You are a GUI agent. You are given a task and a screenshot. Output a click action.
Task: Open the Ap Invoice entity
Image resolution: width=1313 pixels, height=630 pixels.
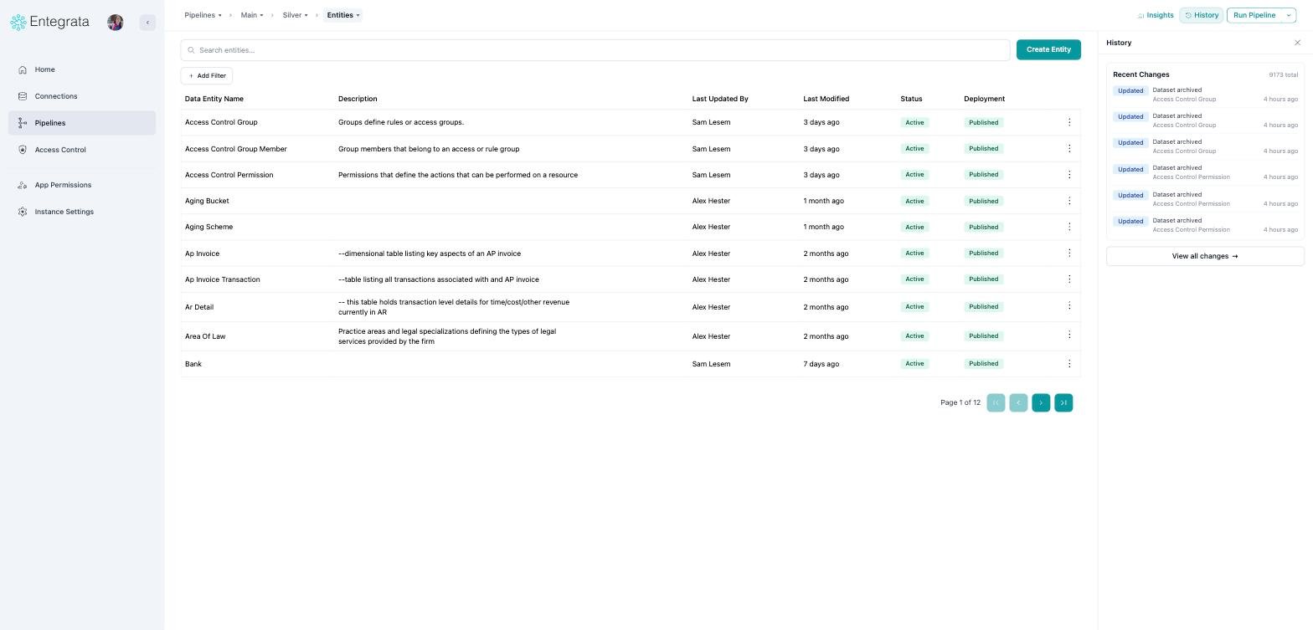(x=202, y=254)
